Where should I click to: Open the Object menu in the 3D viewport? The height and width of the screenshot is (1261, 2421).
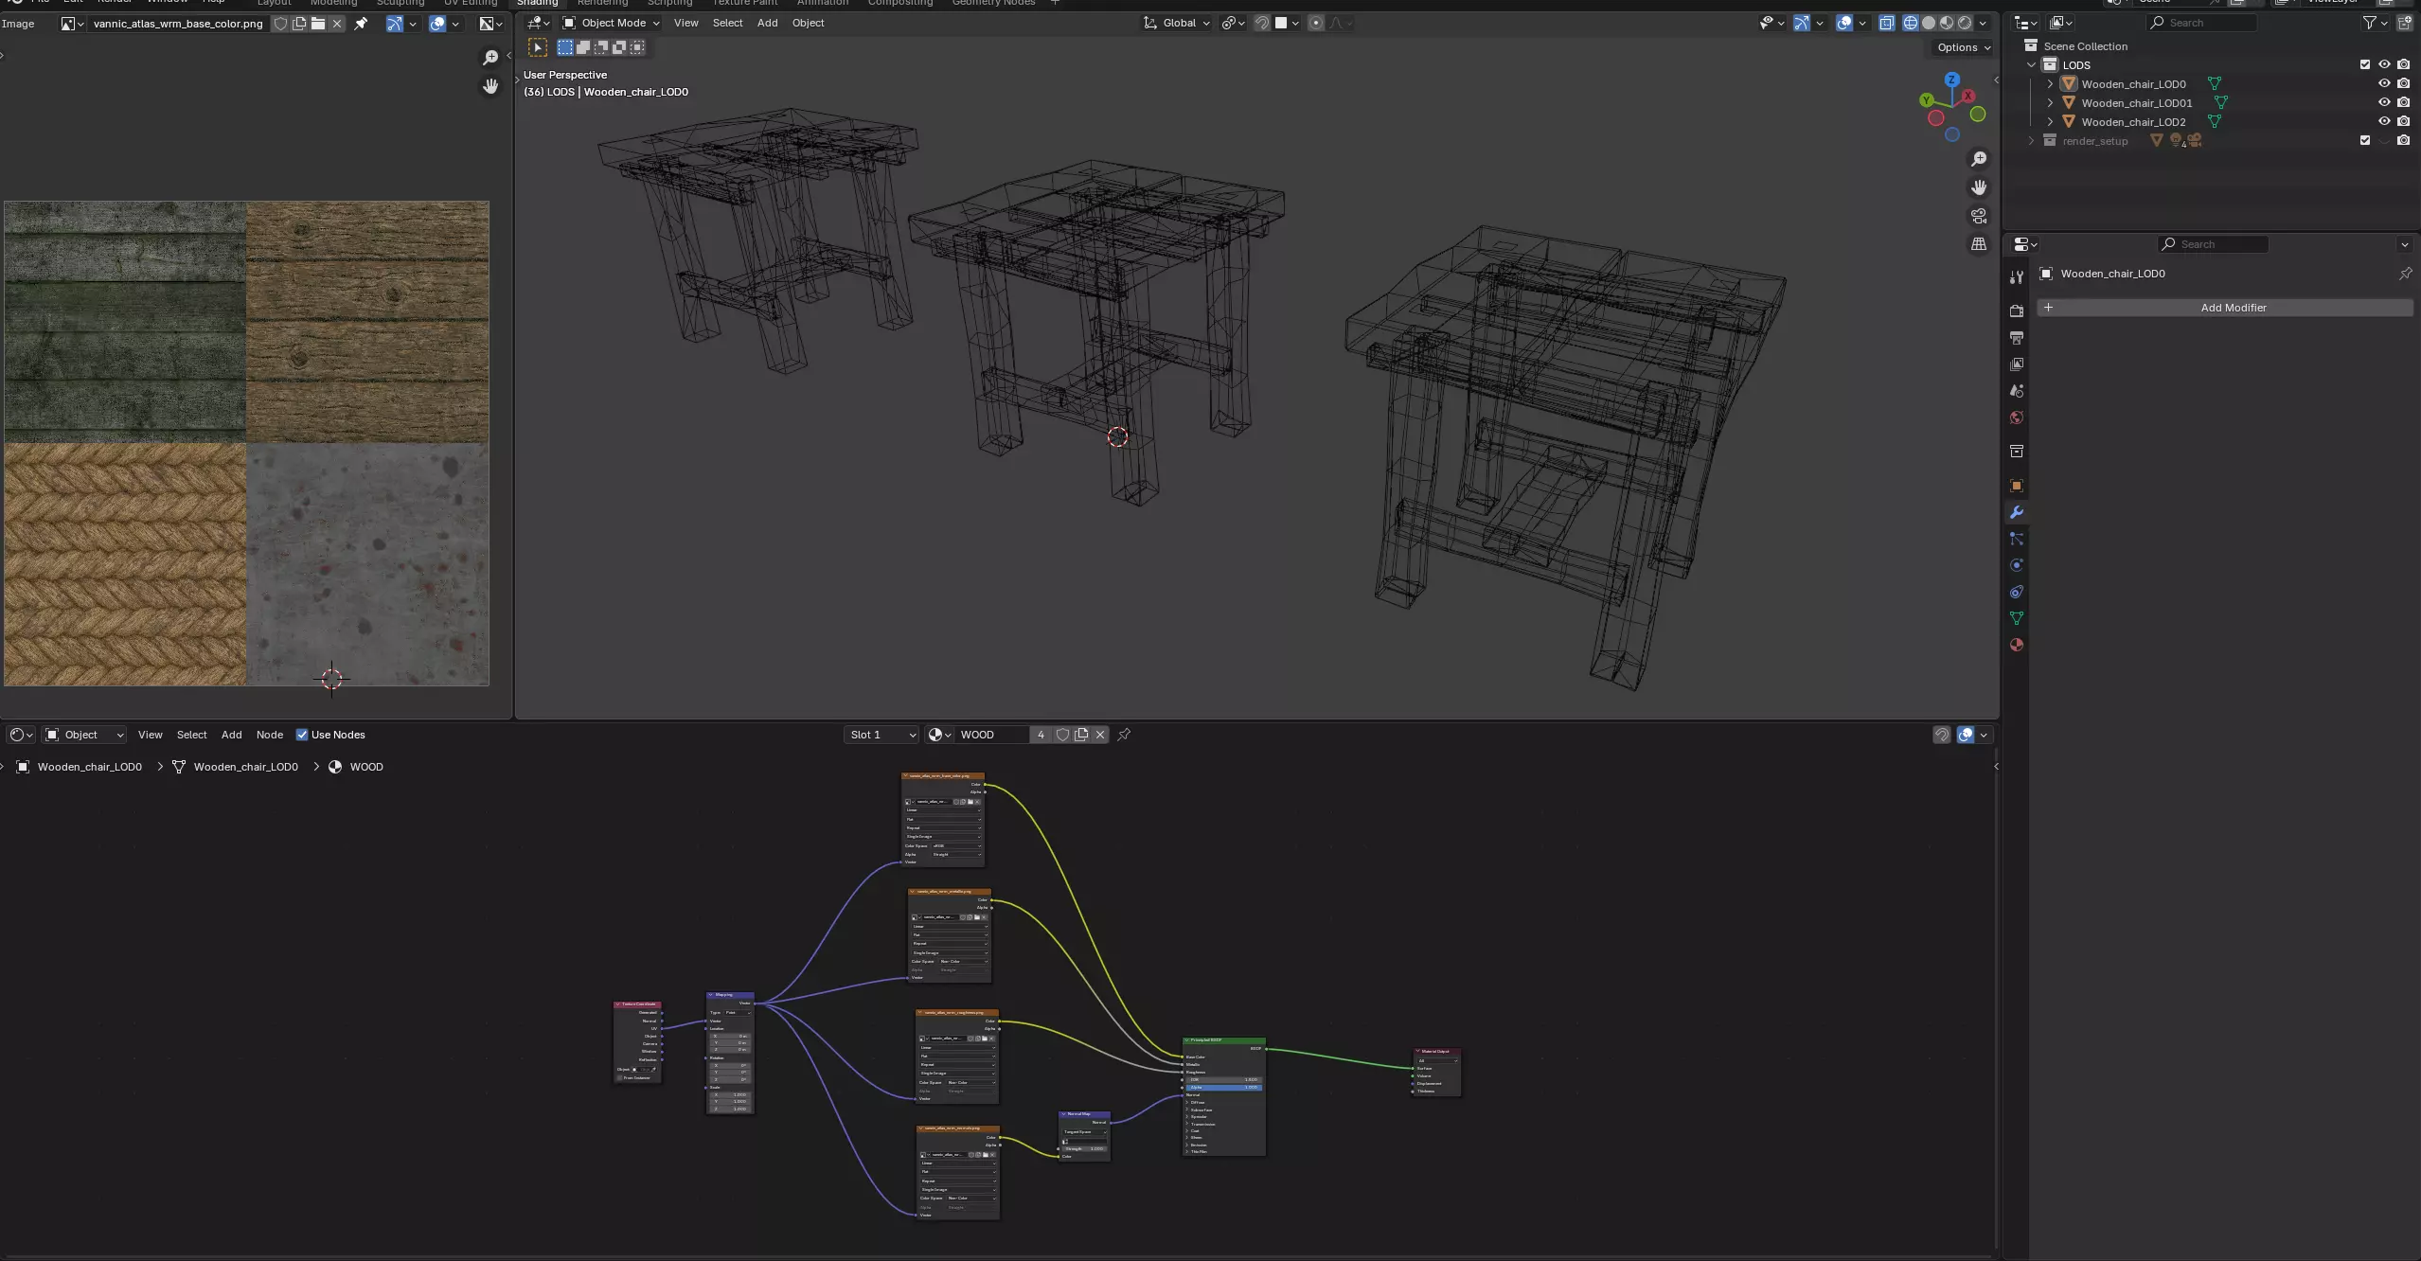[x=808, y=23]
